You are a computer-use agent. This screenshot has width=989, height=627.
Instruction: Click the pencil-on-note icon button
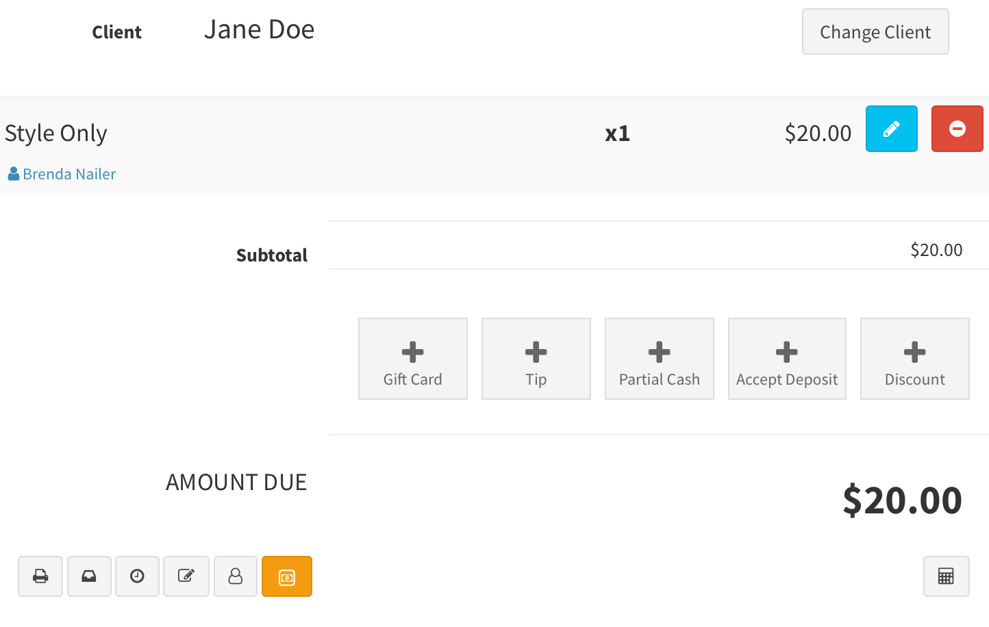pyautogui.click(x=186, y=576)
